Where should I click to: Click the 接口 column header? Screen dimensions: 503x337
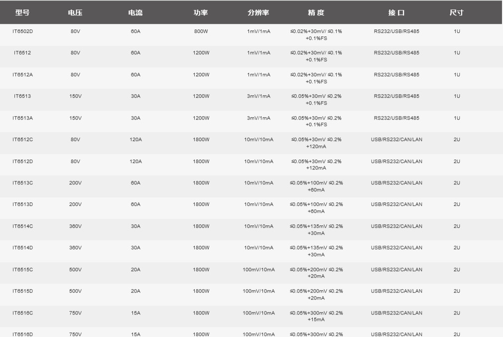pyautogui.click(x=396, y=12)
